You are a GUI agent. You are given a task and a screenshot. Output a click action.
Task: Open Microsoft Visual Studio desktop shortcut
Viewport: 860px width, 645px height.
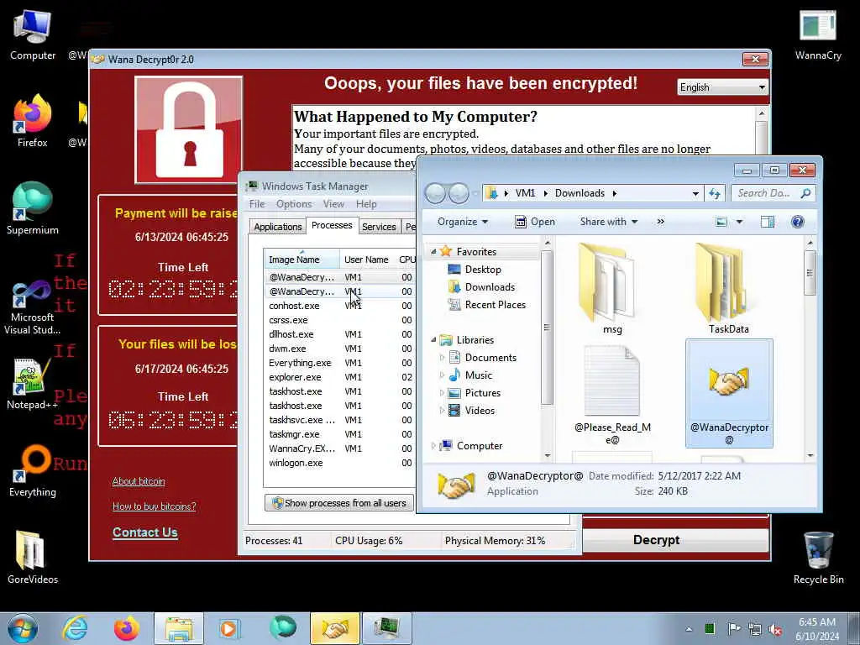click(33, 307)
